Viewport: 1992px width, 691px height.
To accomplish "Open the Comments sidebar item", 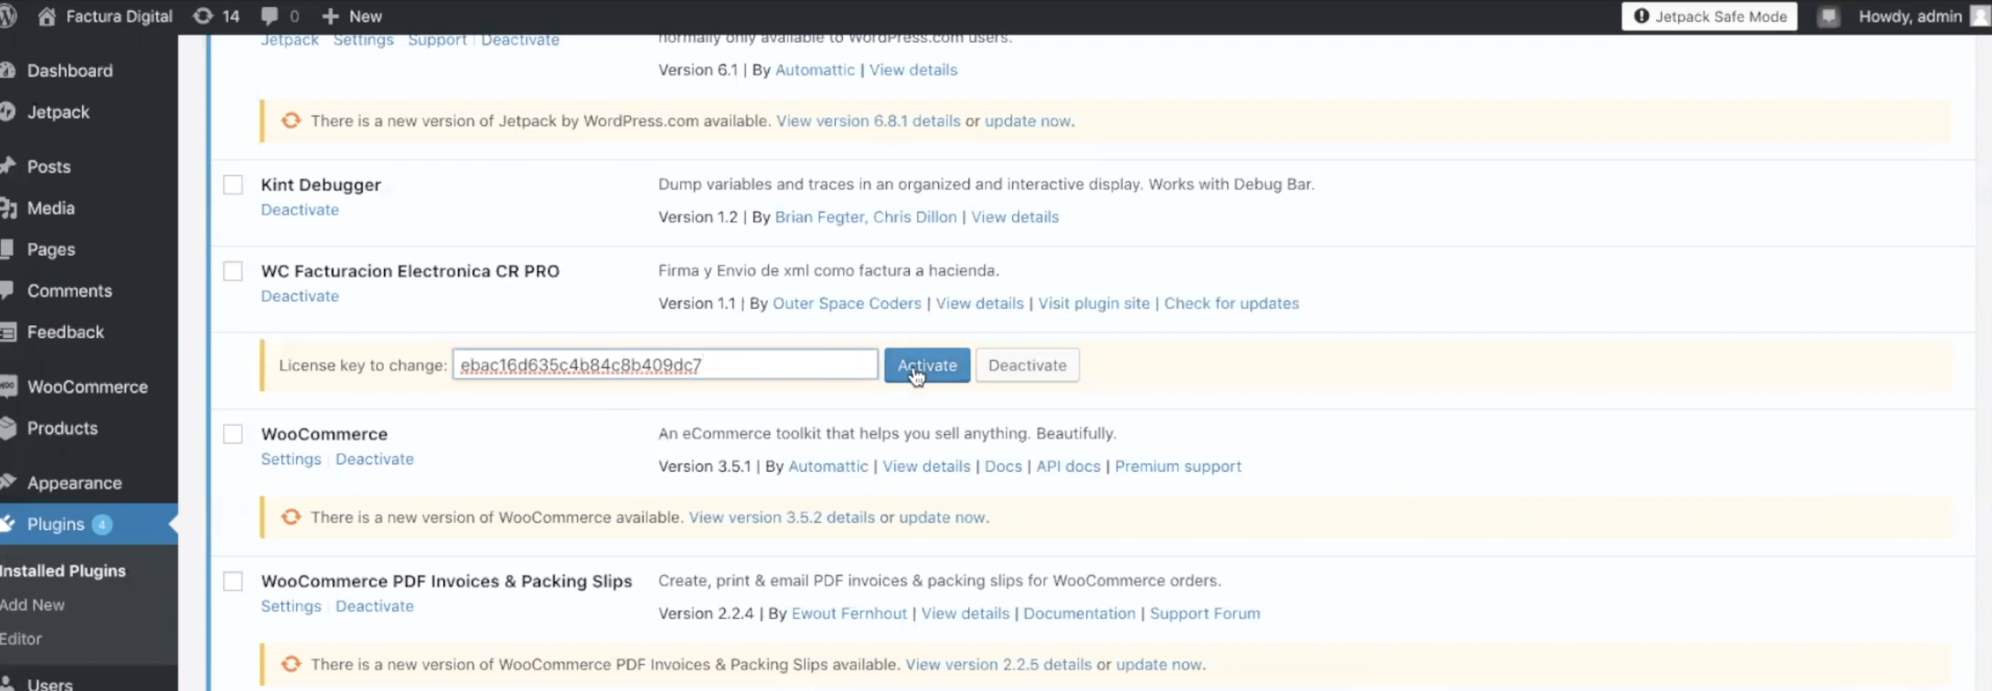I will [x=69, y=291].
